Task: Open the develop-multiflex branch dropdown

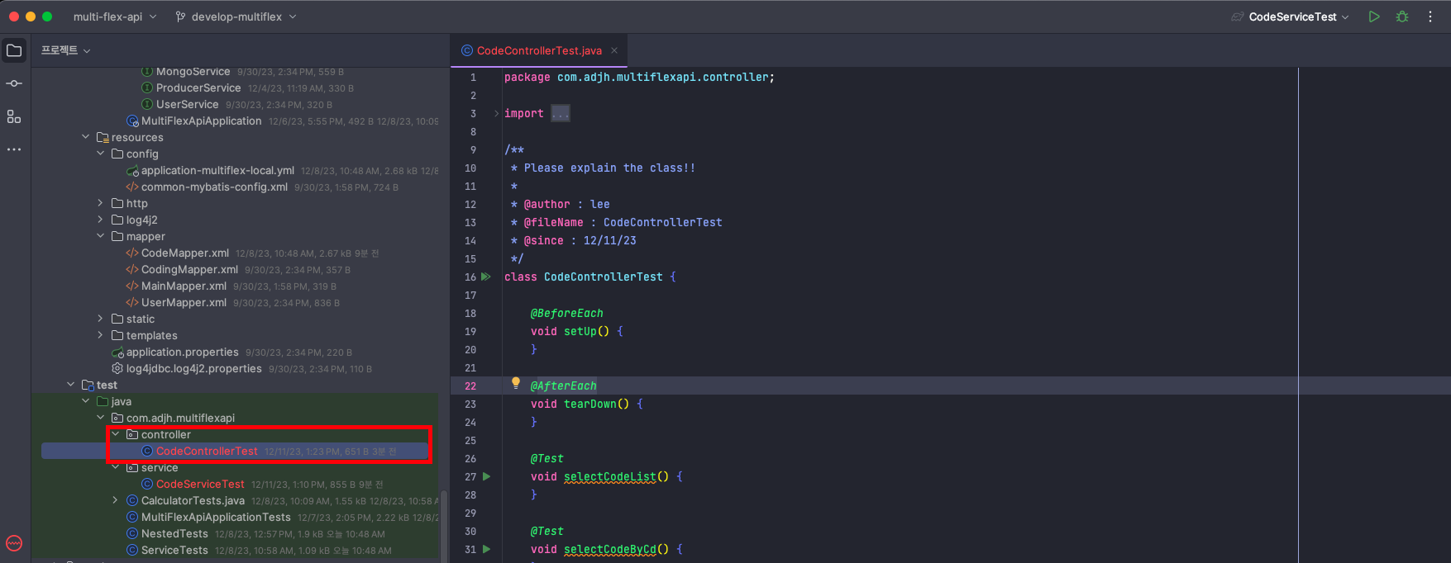Action: tap(236, 17)
